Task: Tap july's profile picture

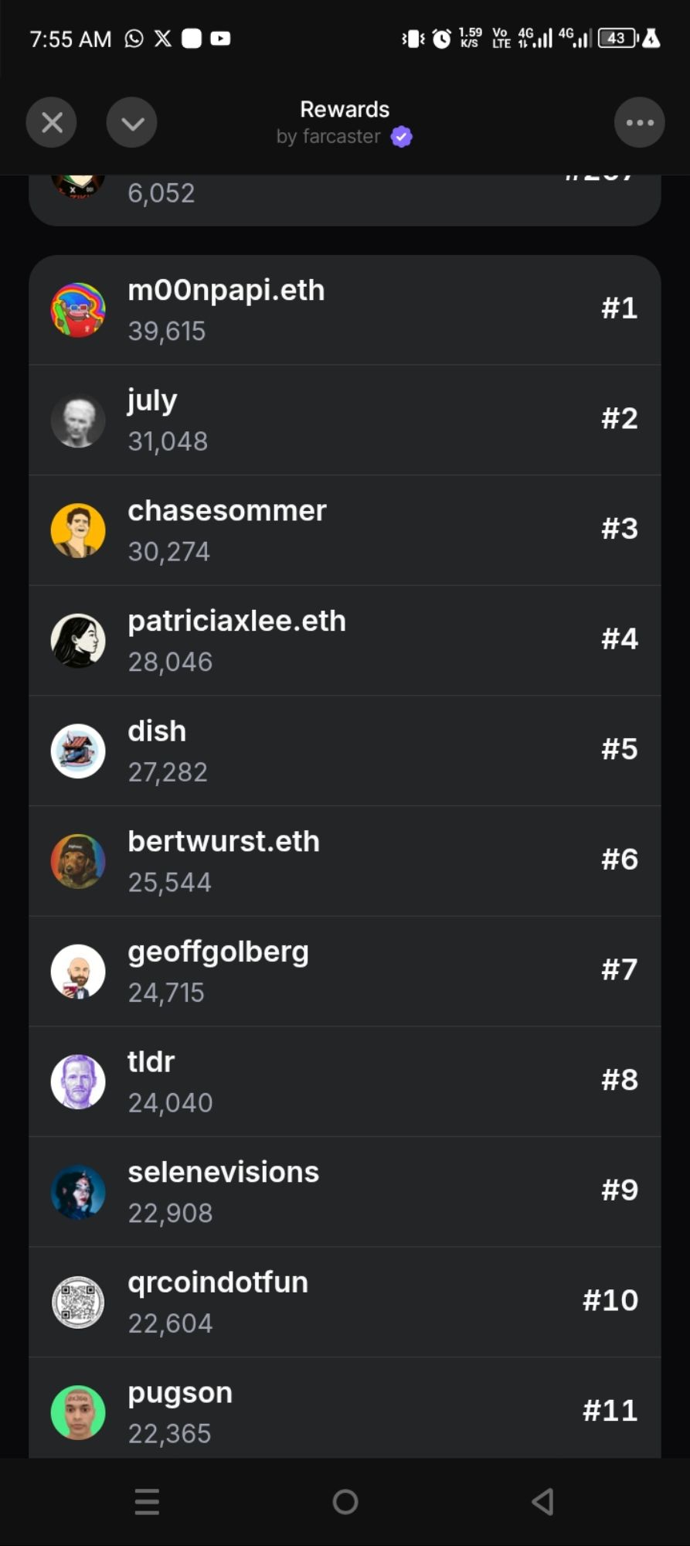Action: [78, 421]
